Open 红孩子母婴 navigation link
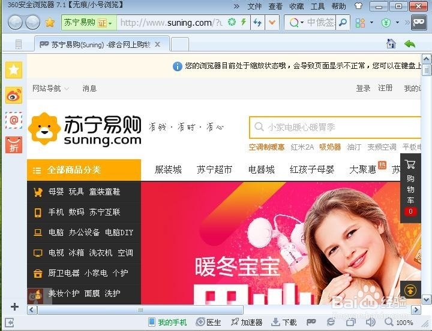 point(311,169)
